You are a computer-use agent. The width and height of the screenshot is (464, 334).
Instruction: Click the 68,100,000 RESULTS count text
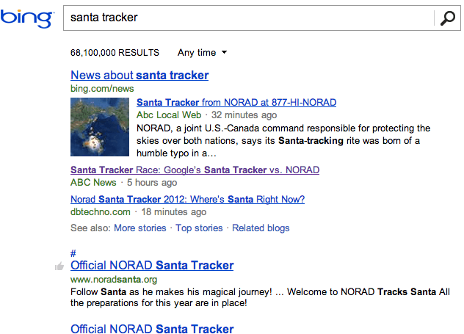(115, 53)
